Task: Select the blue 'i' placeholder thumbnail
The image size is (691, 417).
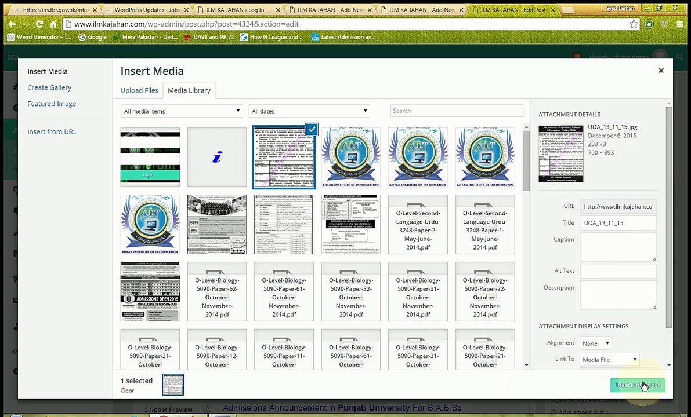Action: (217, 158)
